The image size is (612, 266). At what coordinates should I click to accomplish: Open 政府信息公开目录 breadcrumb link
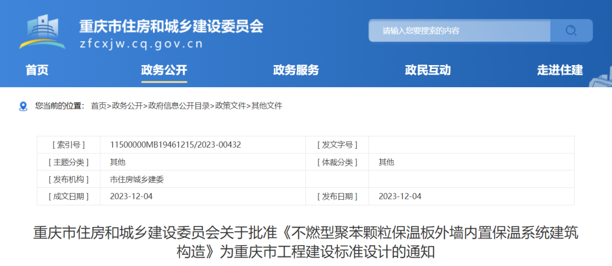click(x=179, y=106)
